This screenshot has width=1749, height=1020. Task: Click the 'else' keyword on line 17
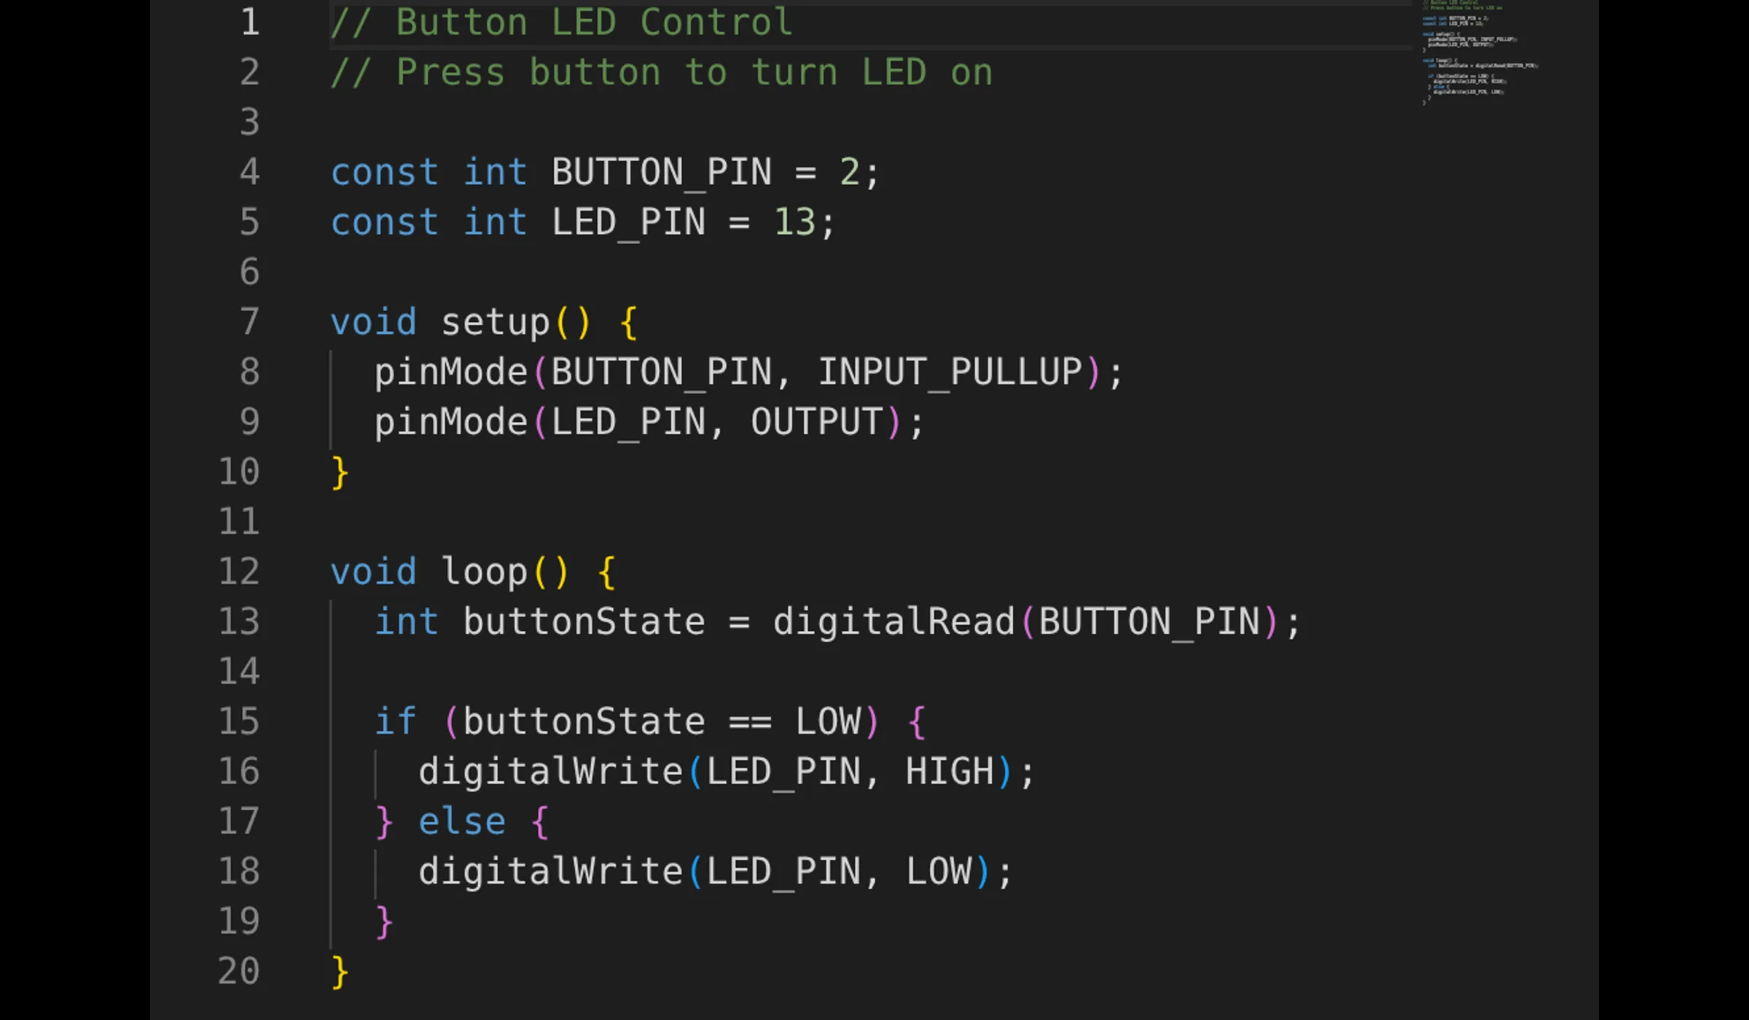point(462,822)
